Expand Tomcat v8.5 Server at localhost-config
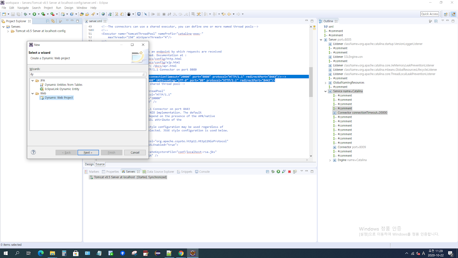458x258 pixels. 8,31
